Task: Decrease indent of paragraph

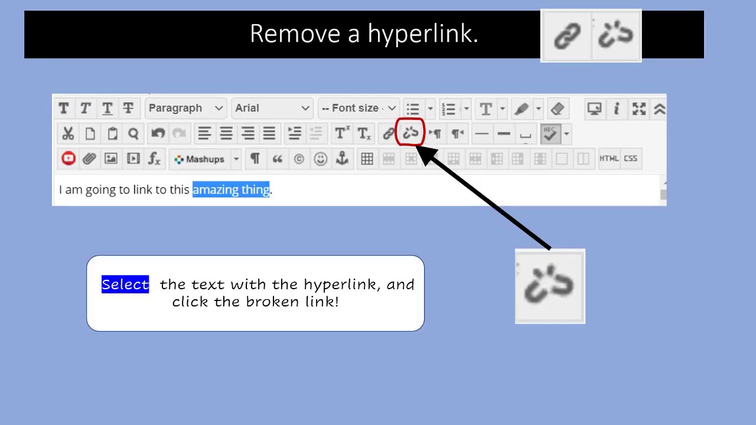Action: point(316,134)
